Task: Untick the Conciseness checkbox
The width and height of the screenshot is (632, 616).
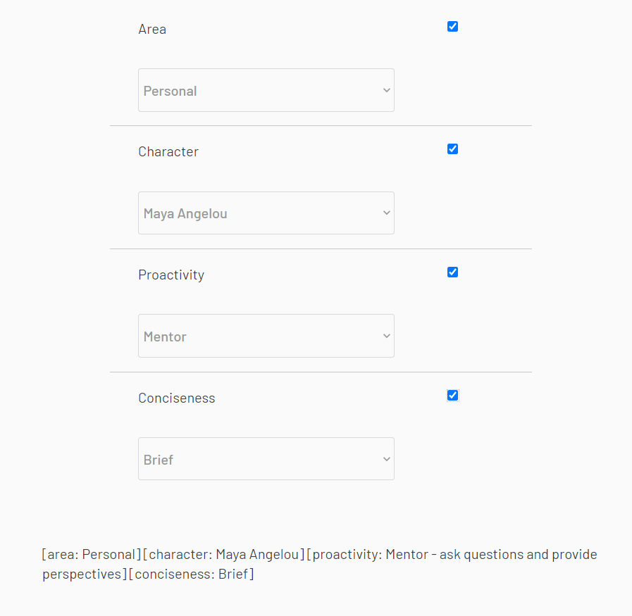Action: pos(452,396)
